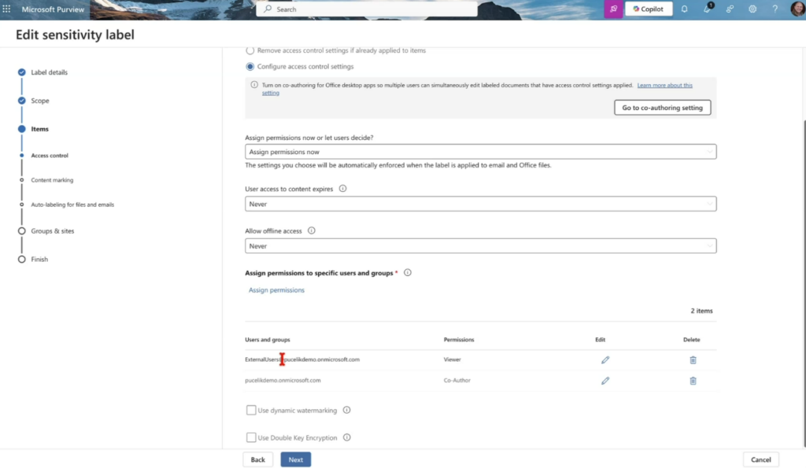The width and height of the screenshot is (806, 468).
Task: Select Remove access control settings radio
Action: click(250, 50)
